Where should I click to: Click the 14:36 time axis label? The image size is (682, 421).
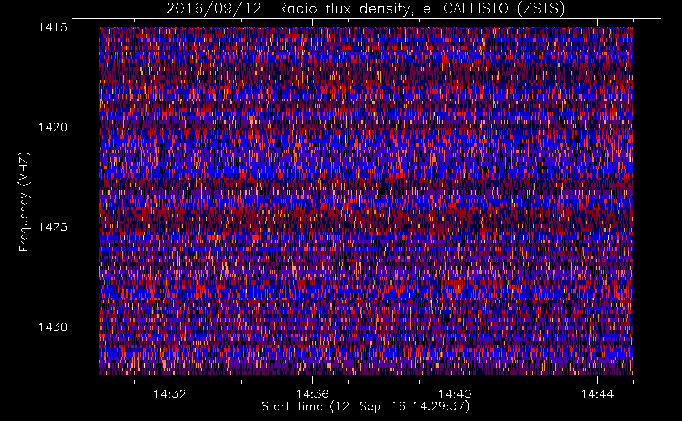(x=312, y=394)
